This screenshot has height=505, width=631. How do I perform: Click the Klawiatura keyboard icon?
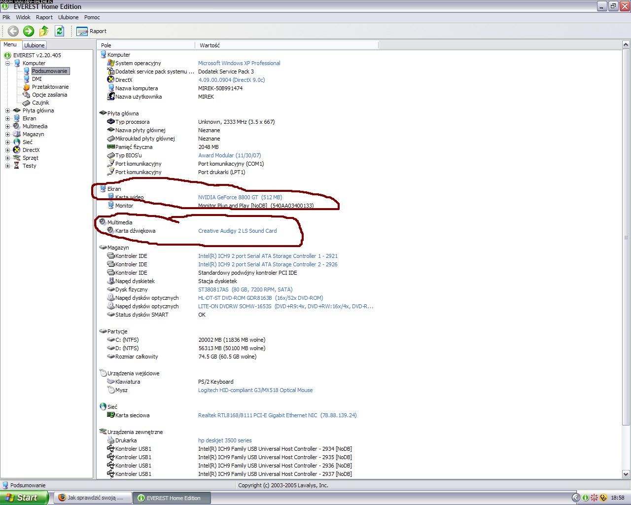[111, 382]
